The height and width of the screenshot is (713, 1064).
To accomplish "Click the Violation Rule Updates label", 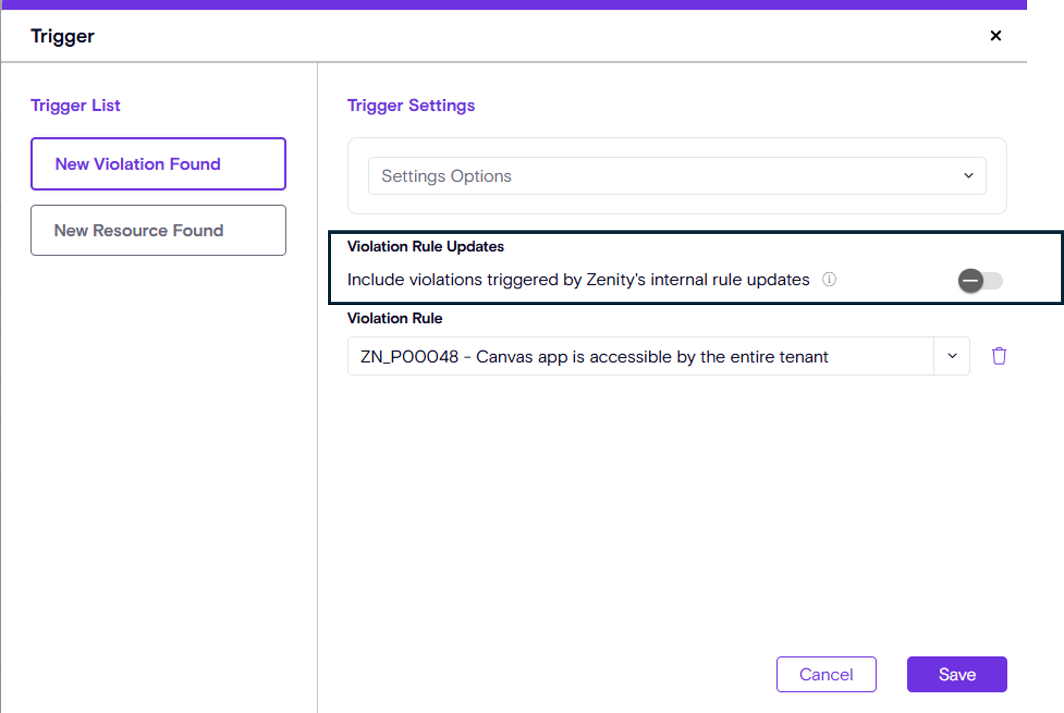I will (425, 247).
